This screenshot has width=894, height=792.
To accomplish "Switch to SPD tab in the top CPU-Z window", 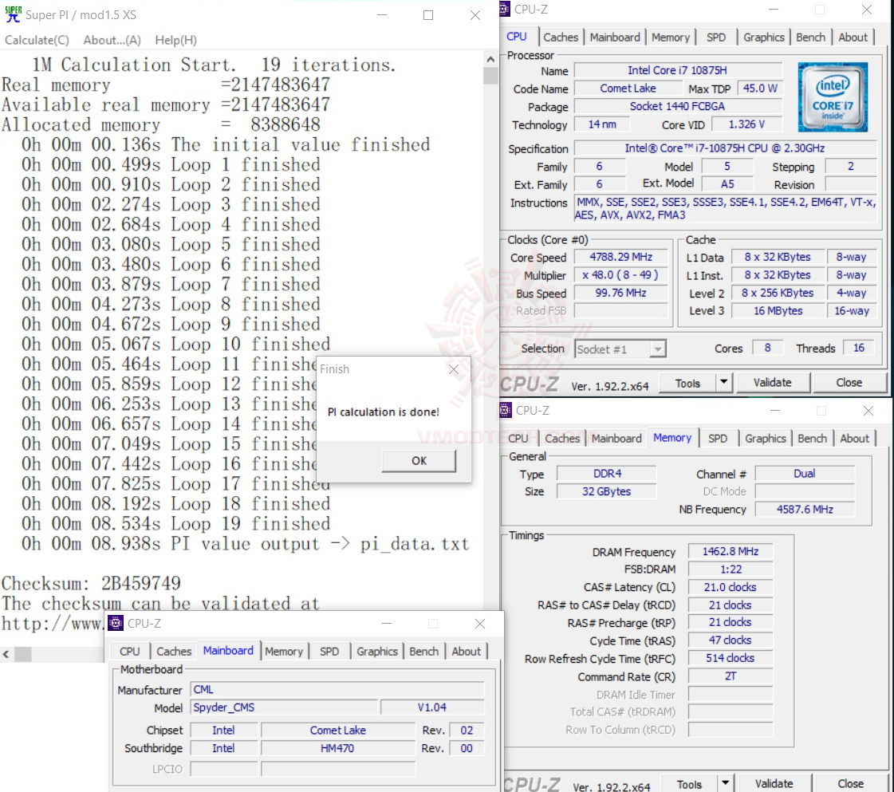I will 716,37.
